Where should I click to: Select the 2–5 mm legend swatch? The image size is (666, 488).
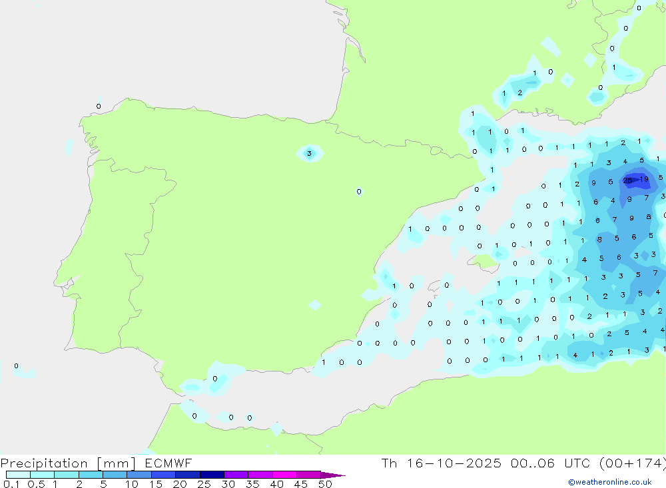click(91, 475)
